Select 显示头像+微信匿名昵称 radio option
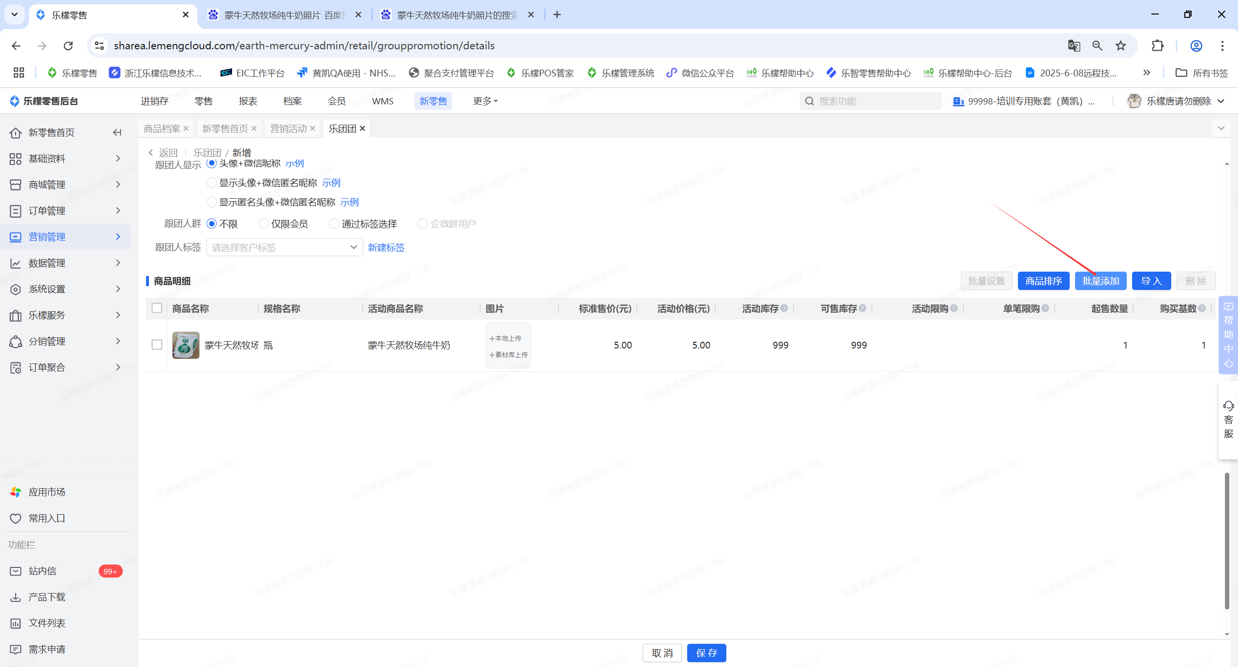This screenshot has width=1238, height=667. (x=211, y=183)
